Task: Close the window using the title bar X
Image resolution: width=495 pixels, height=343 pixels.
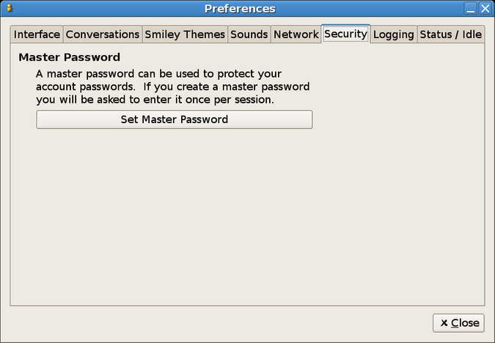Action: point(485,8)
